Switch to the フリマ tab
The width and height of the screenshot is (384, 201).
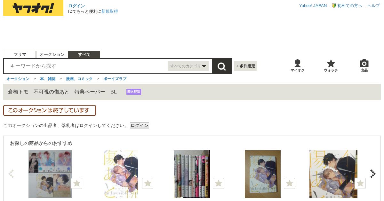pos(20,55)
